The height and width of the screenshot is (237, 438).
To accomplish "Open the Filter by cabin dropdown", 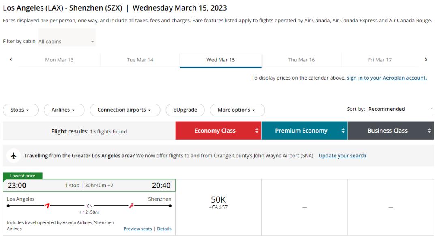I will point(67,42).
